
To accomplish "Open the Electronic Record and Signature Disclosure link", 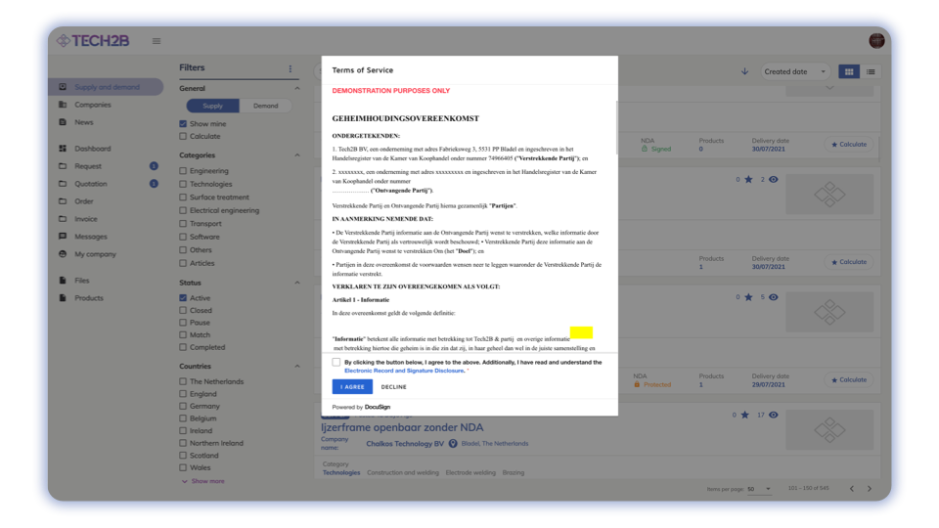I will tap(404, 371).
